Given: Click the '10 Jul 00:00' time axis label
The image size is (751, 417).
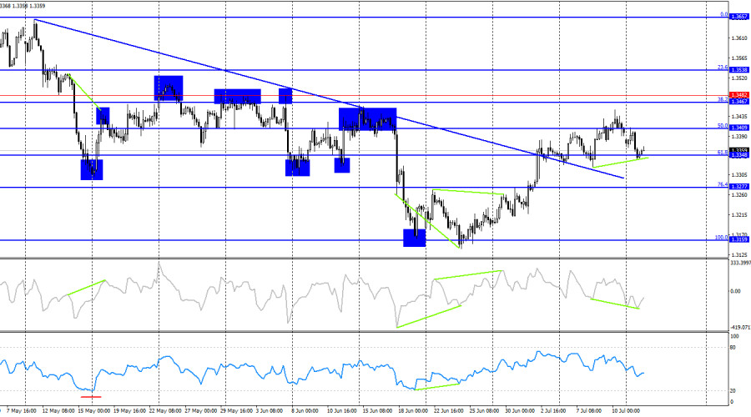Looking at the screenshot, I should coord(626,411).
